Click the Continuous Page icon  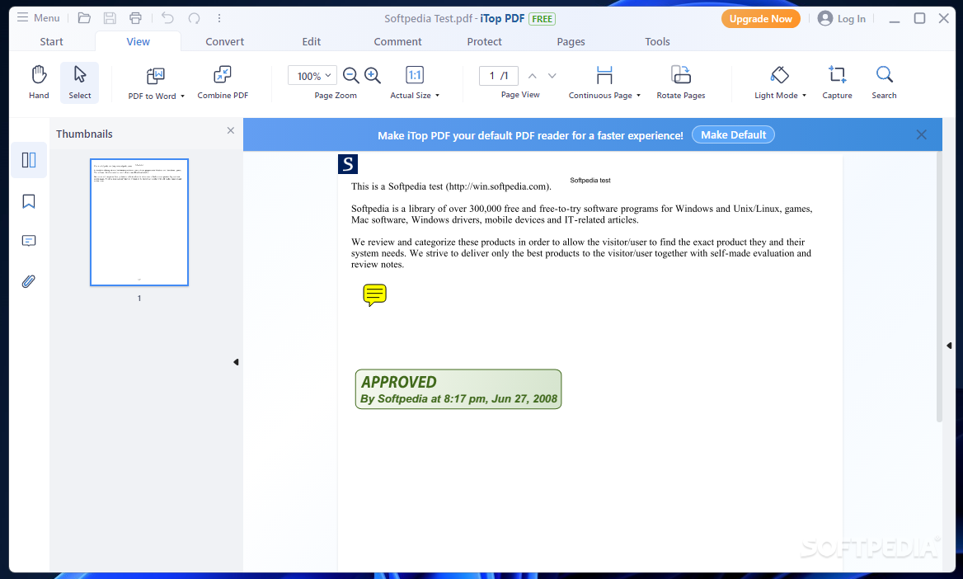(x=604, y=75)
